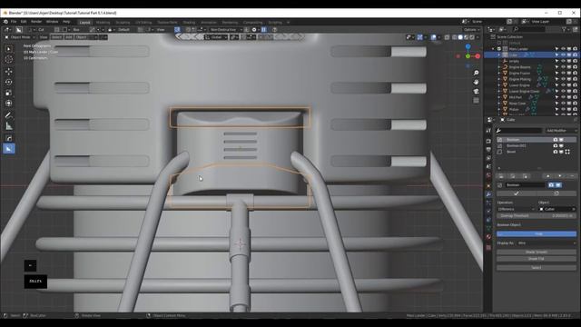Click the blue Fast button
Viewport: 581px width, 327px height.
click(537, 234)
